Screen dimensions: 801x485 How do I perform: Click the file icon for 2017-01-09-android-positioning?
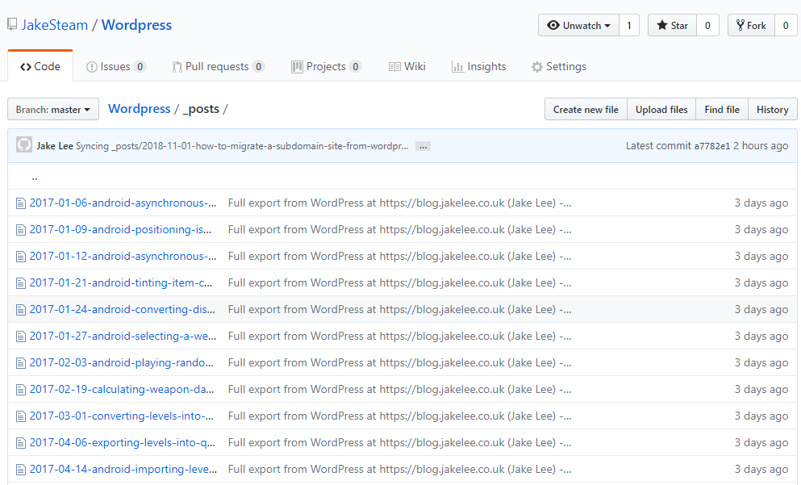(20, 230)
